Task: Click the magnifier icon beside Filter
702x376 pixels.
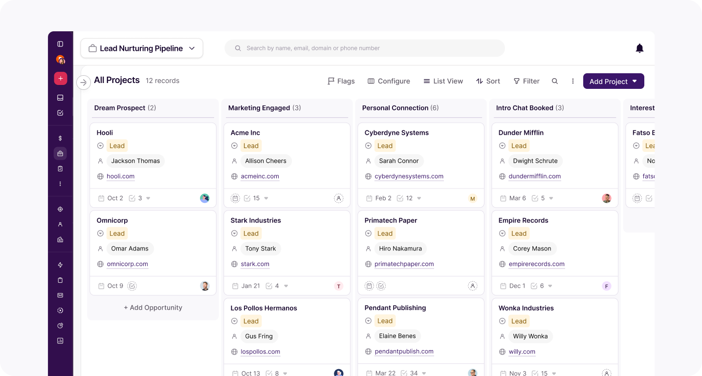Action: pyautogui.click(x=555, y=81)
